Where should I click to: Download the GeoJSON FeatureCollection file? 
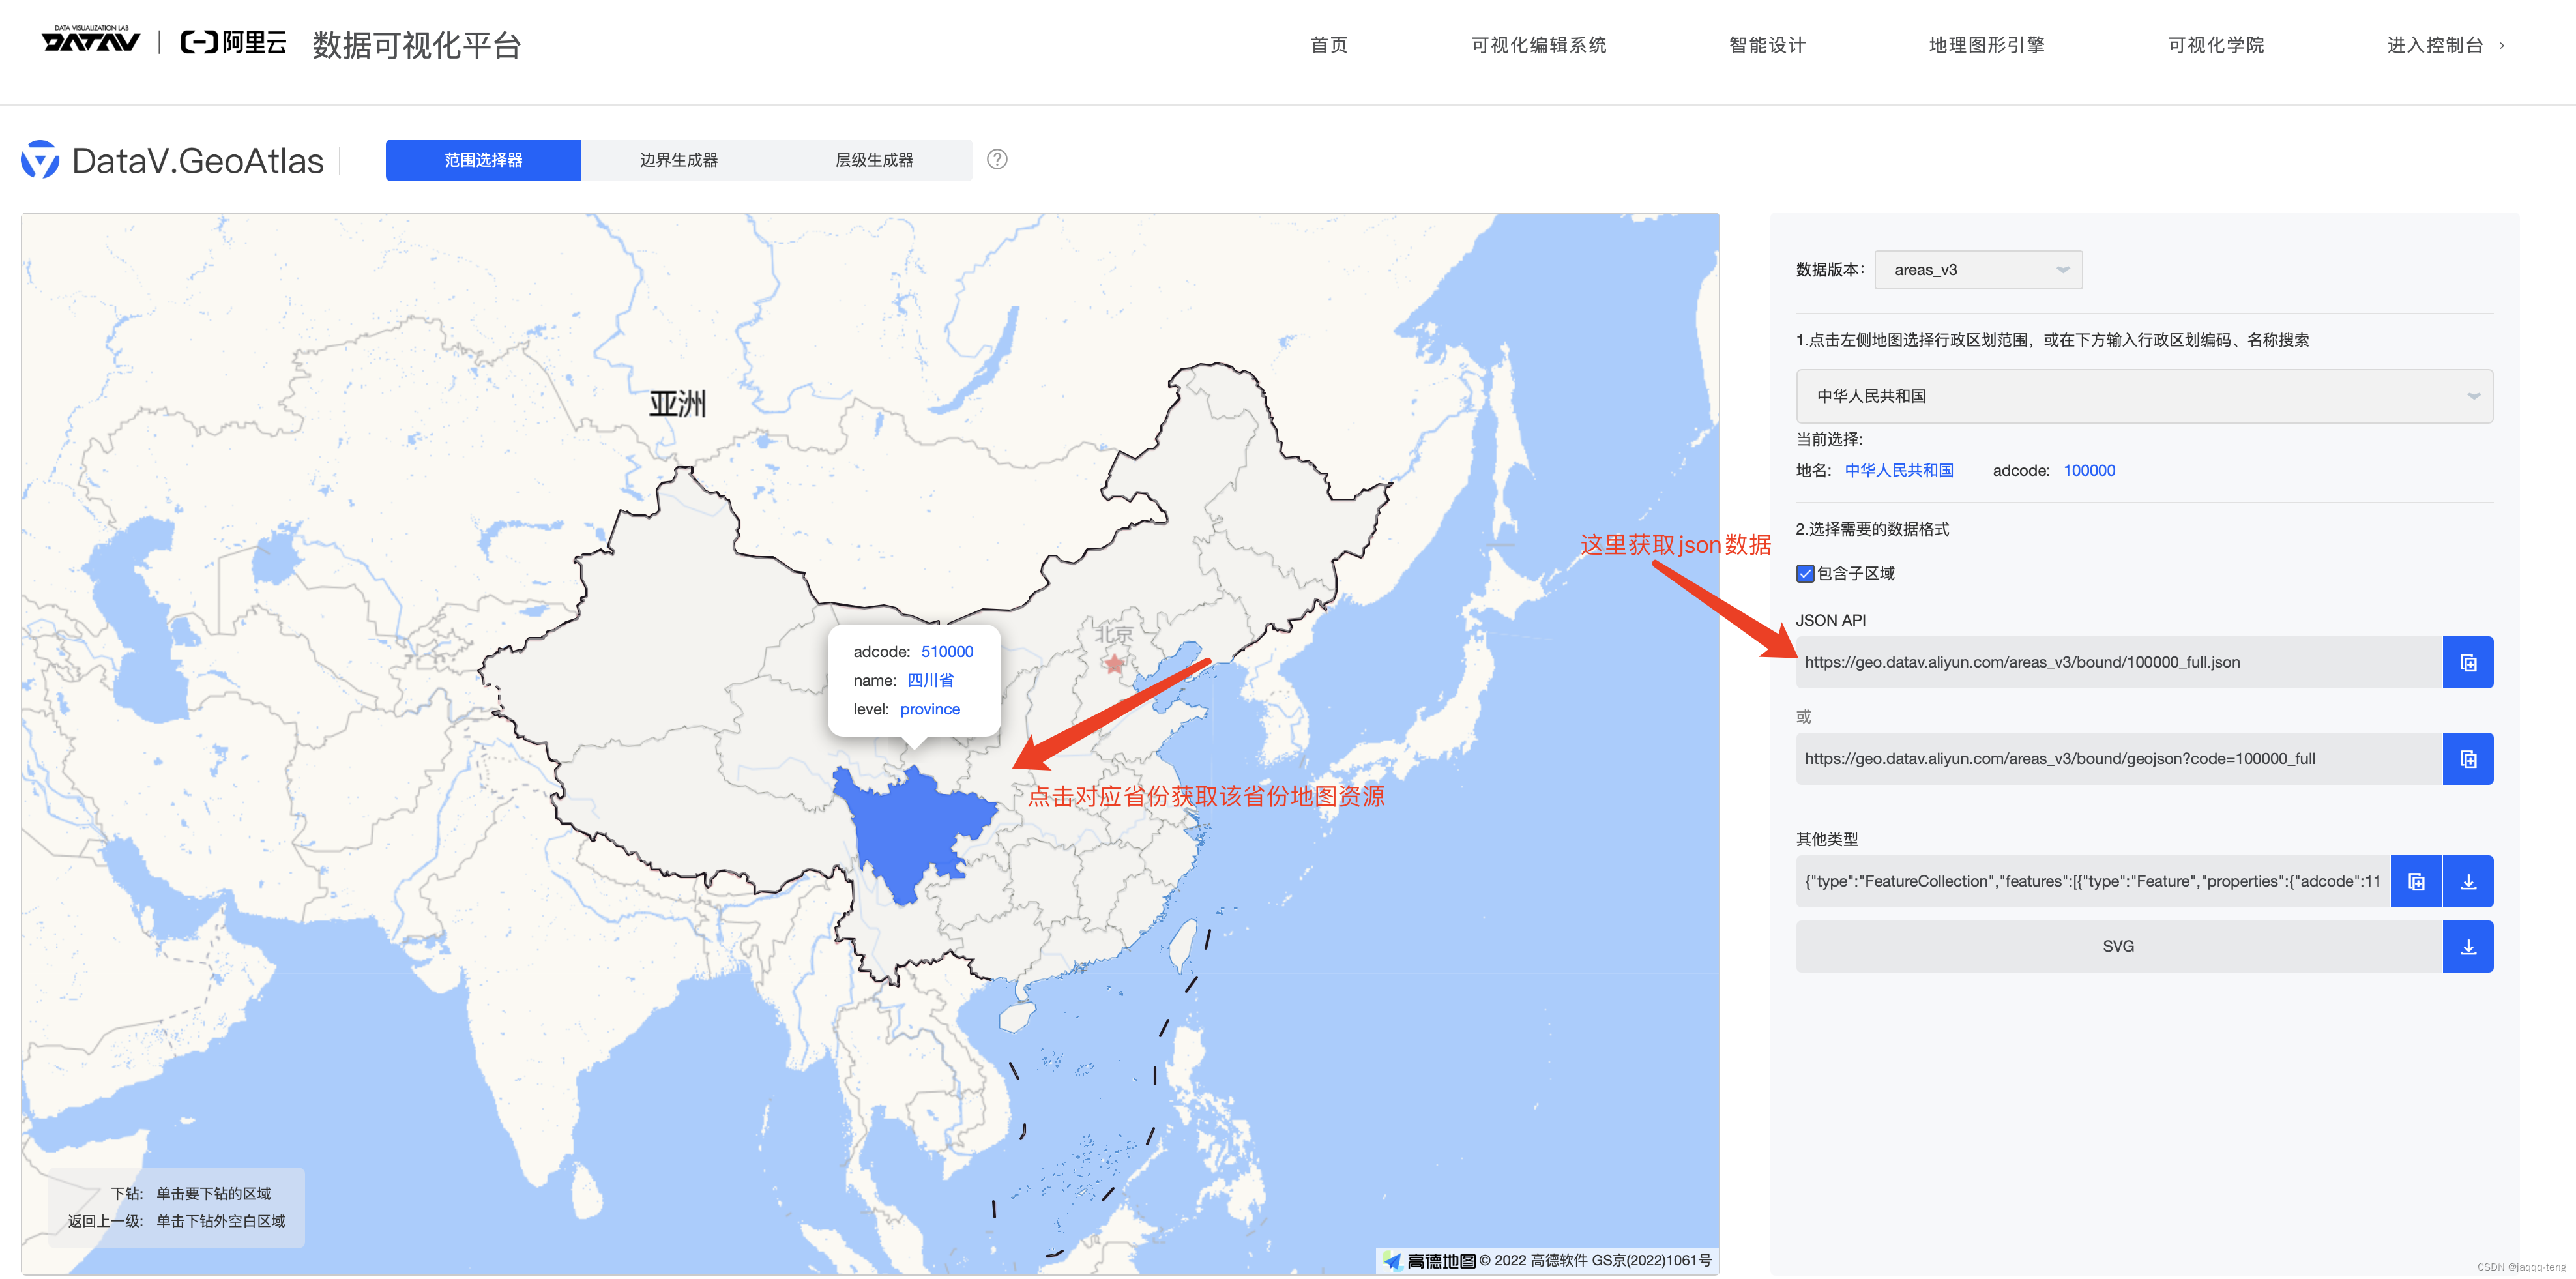click(x=2467, y=882)
